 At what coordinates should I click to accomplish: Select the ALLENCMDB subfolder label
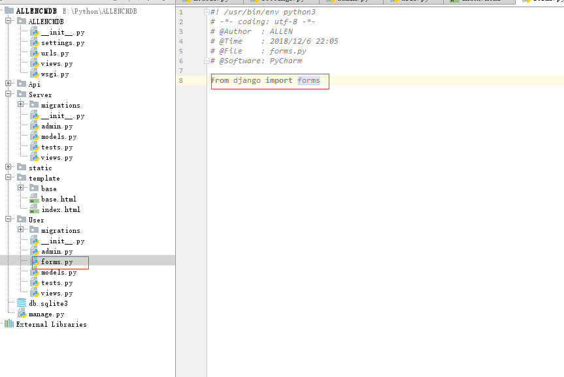pos(46,22)
